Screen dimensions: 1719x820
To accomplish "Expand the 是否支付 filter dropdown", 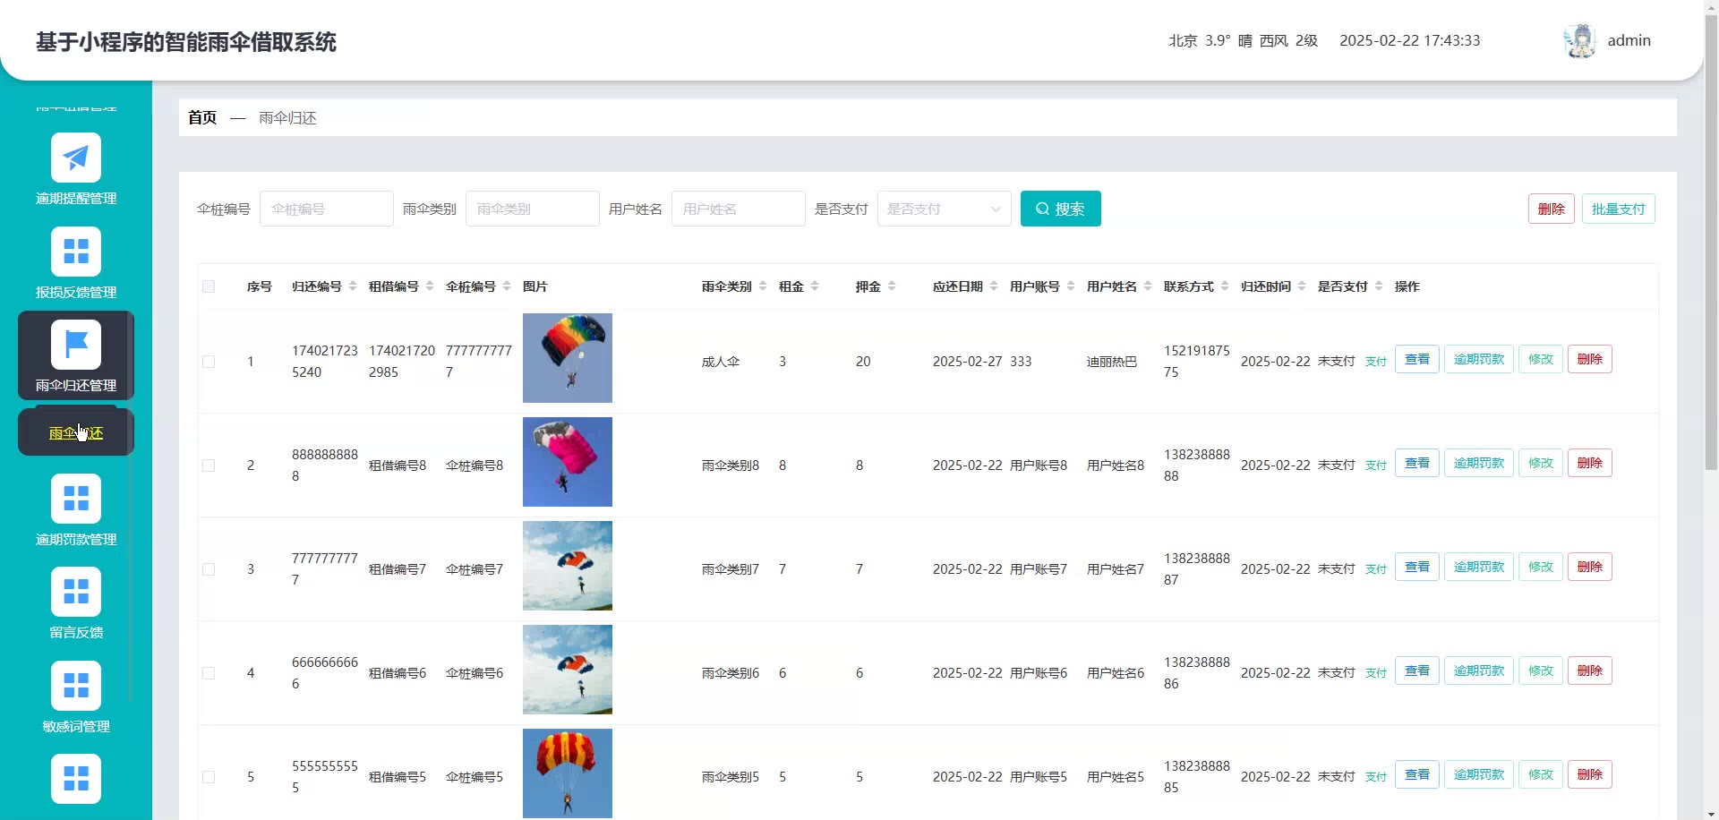I will [944, 209].
